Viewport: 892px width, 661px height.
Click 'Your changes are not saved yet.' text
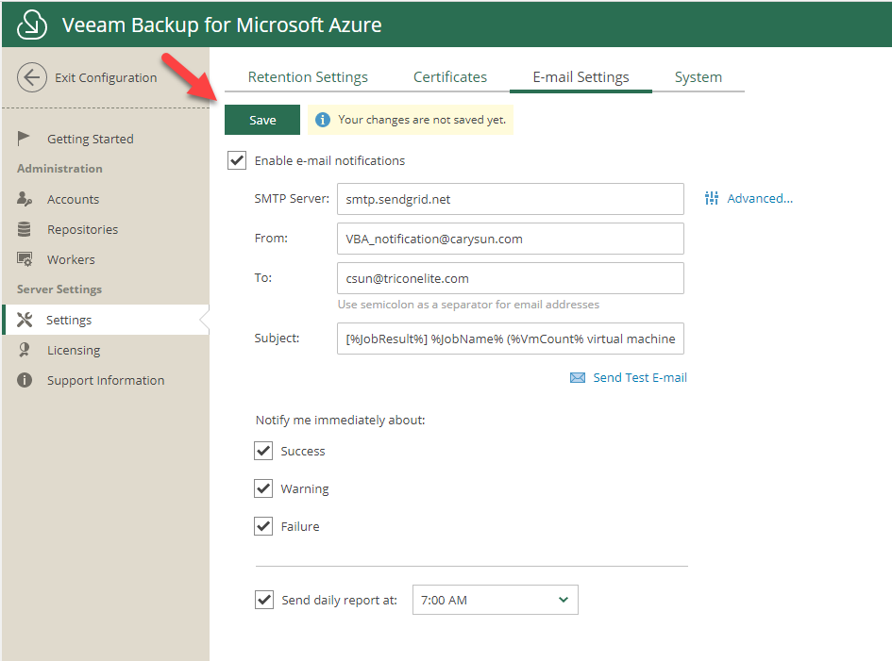[x=422, y=120]
